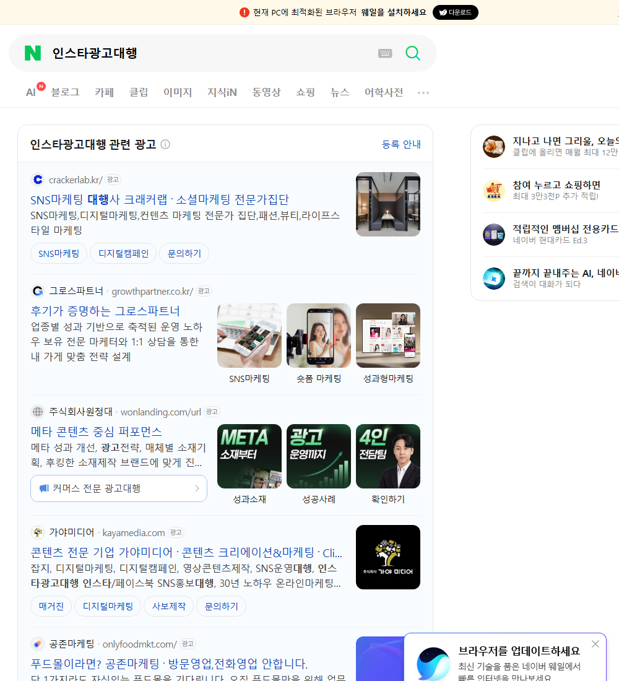Click the 사보제작 pill button
The height and width of the screenshot is (681, 619).
(x=168, y=606)
